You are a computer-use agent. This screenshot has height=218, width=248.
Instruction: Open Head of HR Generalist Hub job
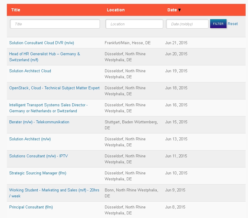(x=44, y=57)
